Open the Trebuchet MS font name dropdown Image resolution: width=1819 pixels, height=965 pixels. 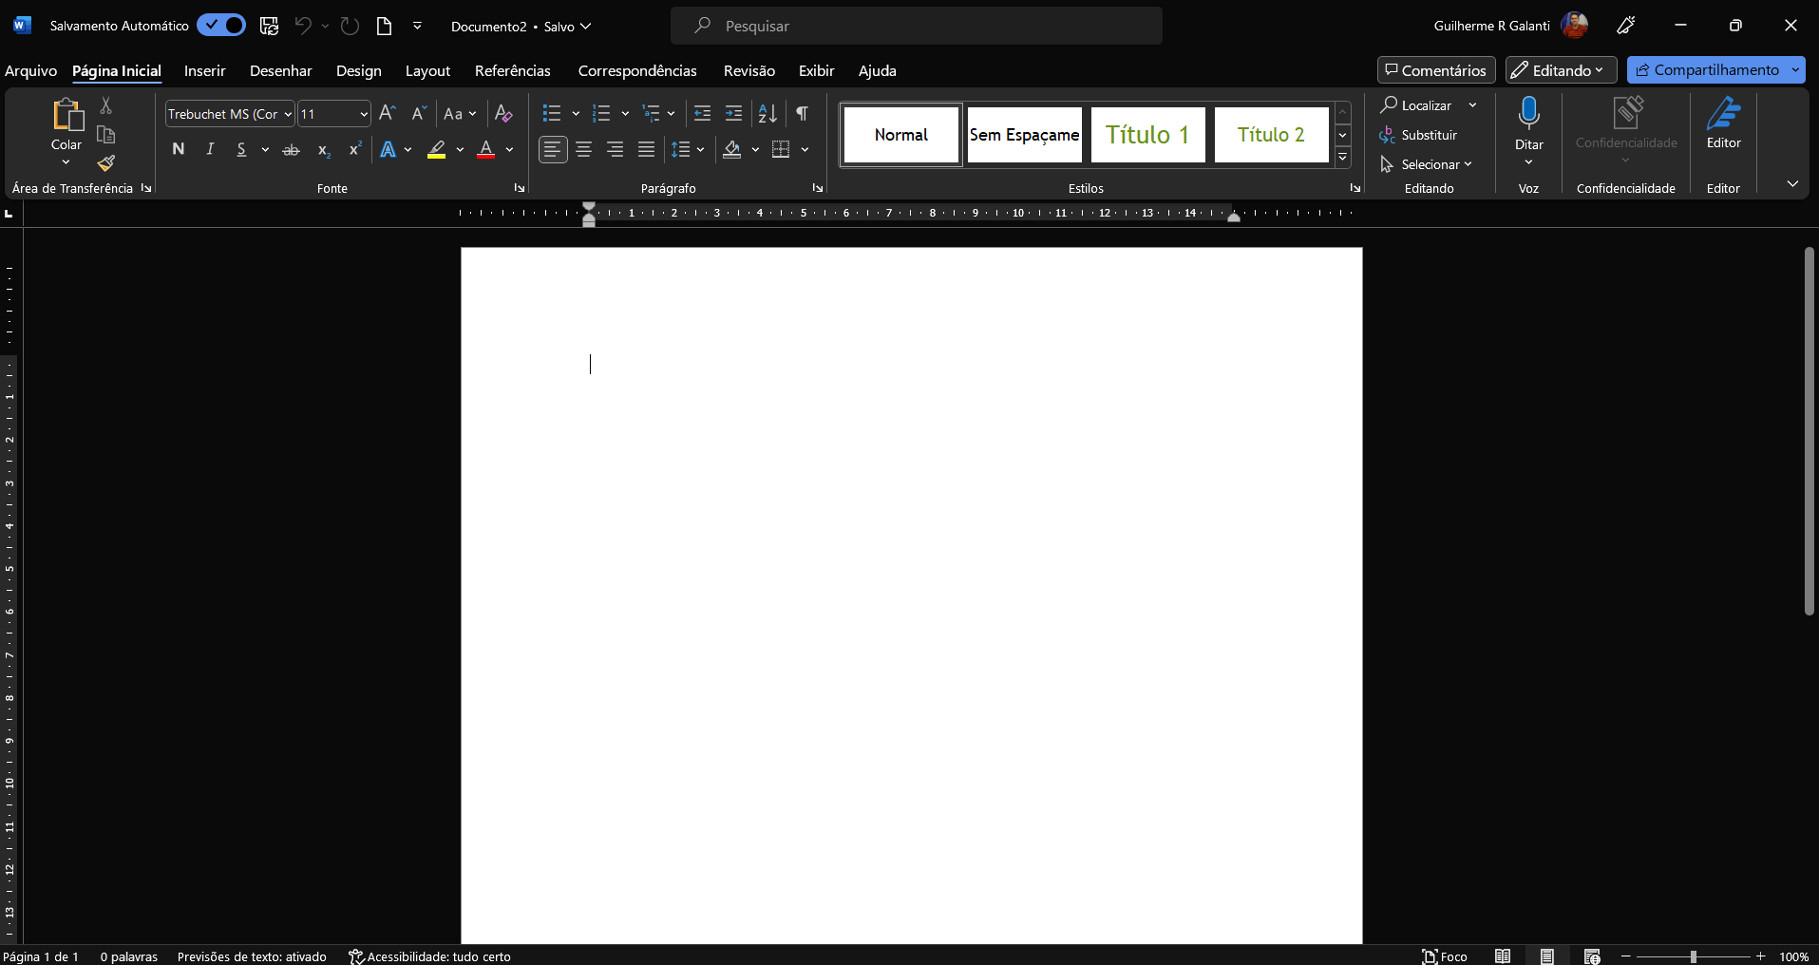[288, 114]
